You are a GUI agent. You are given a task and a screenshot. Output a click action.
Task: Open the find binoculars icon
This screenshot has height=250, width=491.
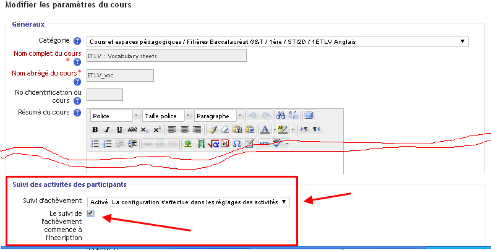point(281,116)
